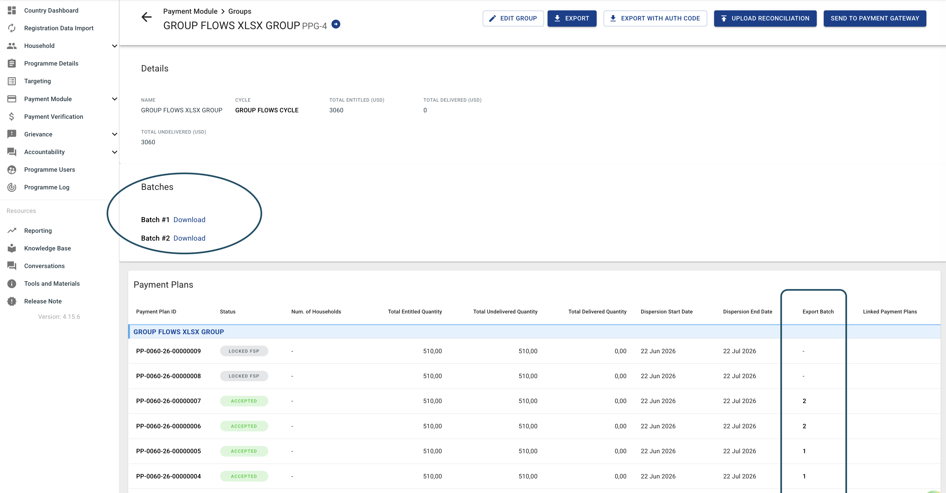Viewport: 946px width, 493px height.
Task: Click the Registration Data Import sync icon
Action: [x=12, y=28]
